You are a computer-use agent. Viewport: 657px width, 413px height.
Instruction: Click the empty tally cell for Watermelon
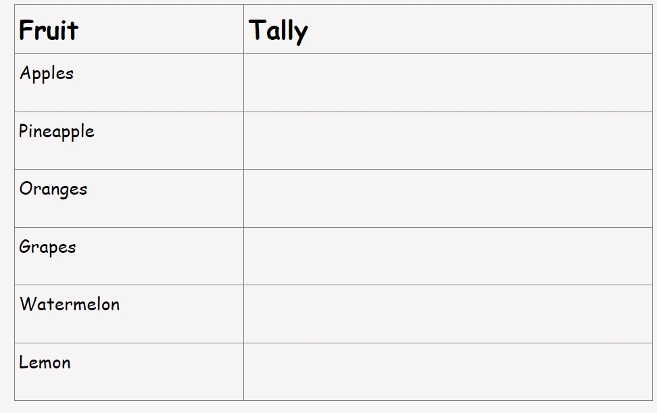tap(448, 314)
